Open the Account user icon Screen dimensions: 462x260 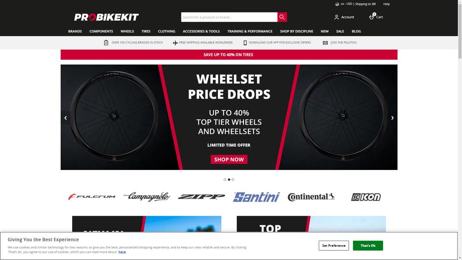tap(336, 17)
